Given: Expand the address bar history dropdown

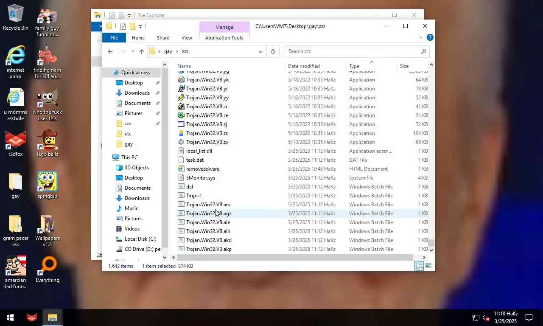Looking at the screenshot, I should click(260, 51).
